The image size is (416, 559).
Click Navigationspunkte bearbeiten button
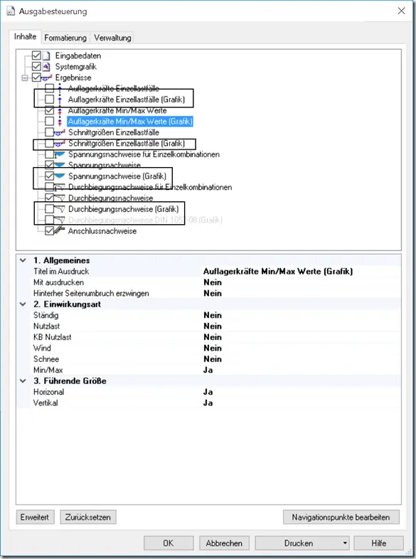coord(341,517)
